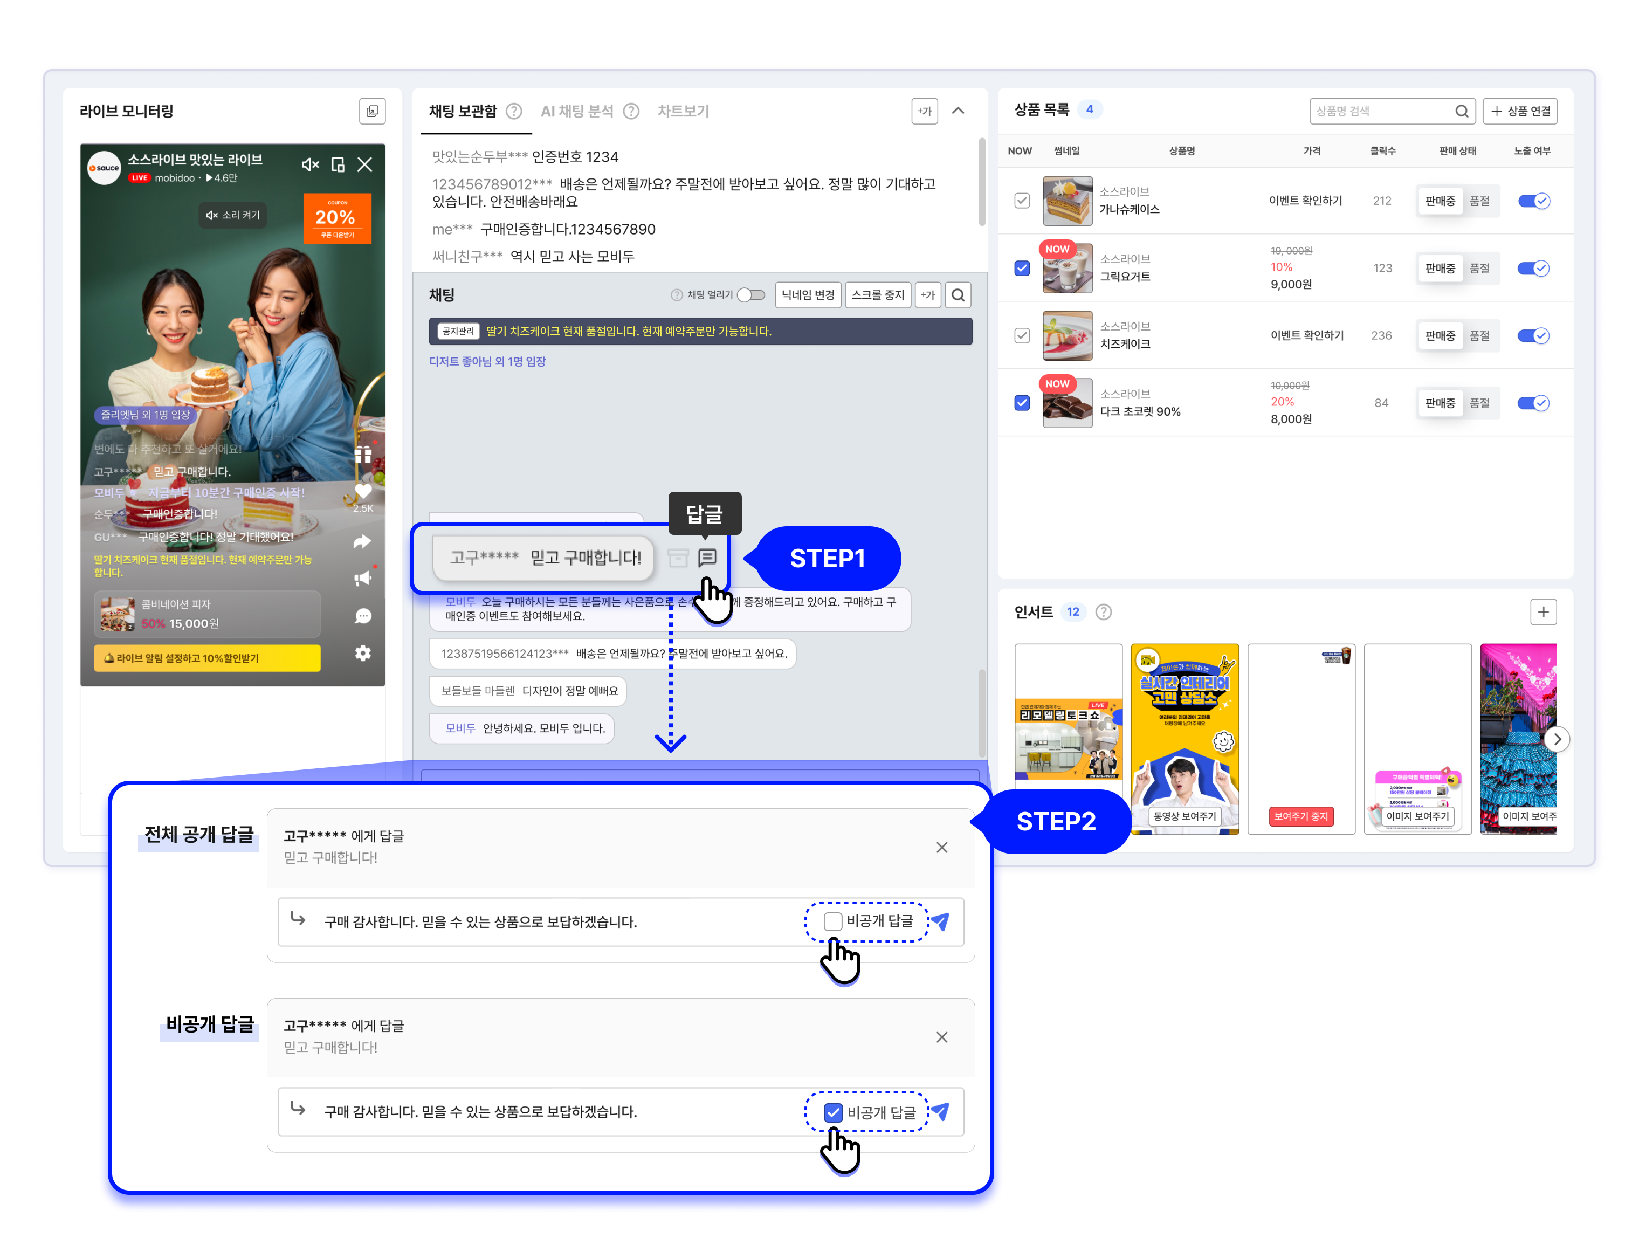
Task: Click the 닉네임 변경 button
Action: point(808,295)
